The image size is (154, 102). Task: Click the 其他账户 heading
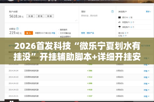123,12
